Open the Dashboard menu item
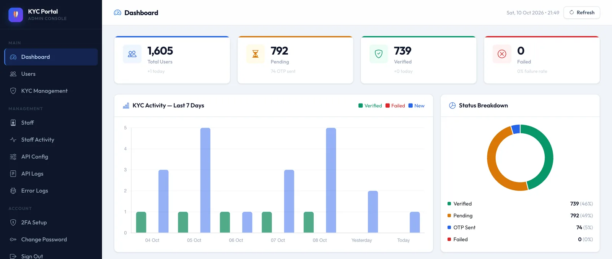 tap(51, 57)
